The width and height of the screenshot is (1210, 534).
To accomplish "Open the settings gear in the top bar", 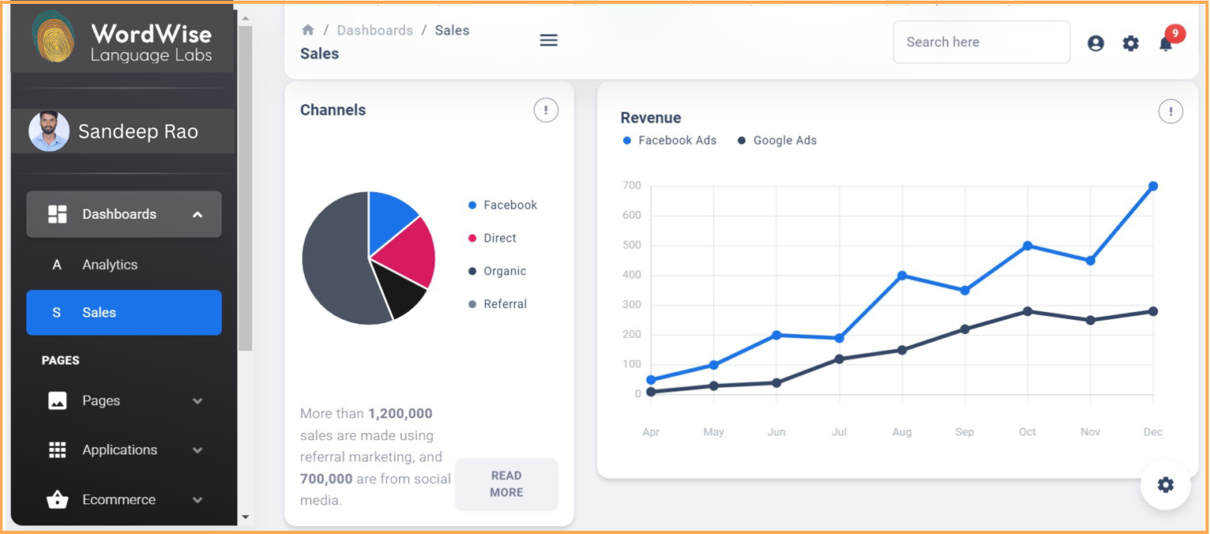I will (1130, 43).
